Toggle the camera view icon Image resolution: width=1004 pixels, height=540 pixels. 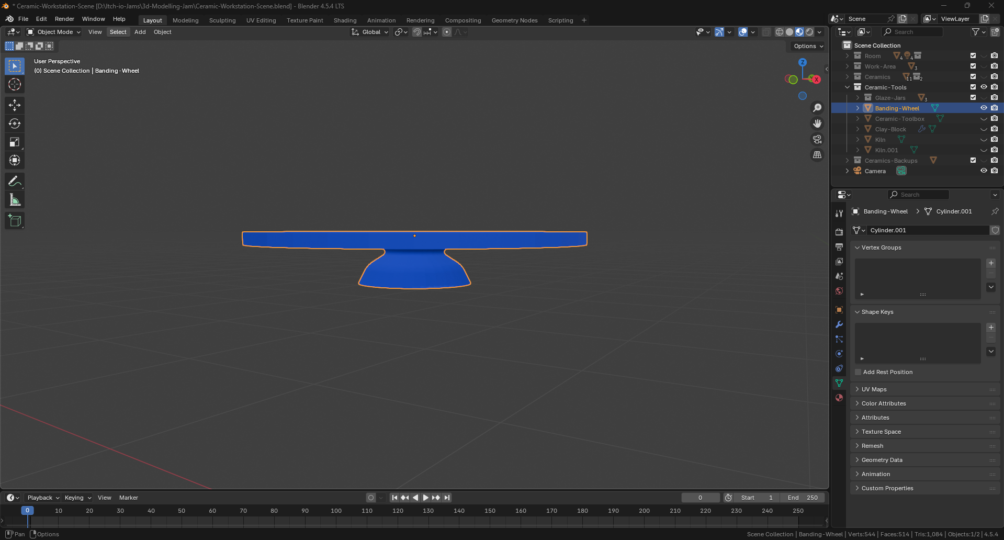(x=817, y=139)
